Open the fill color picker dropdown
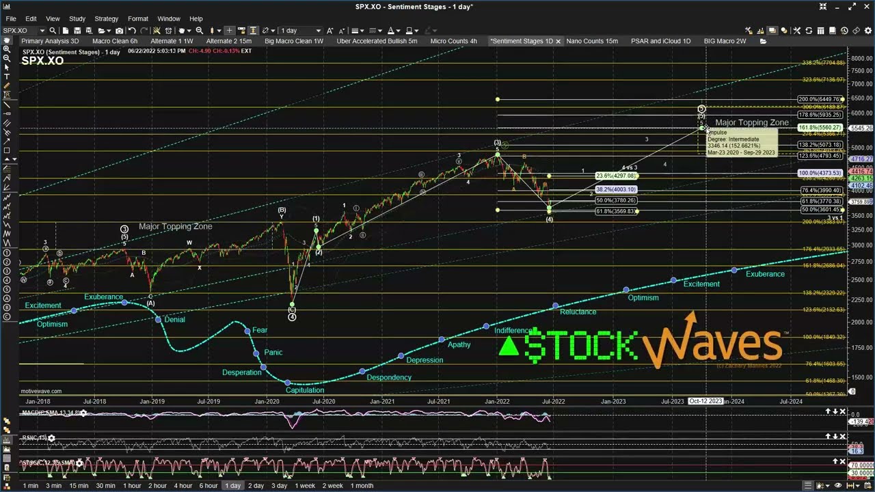Image resolution: width=875 pixels, height=492 pixels. click(416, 31)
